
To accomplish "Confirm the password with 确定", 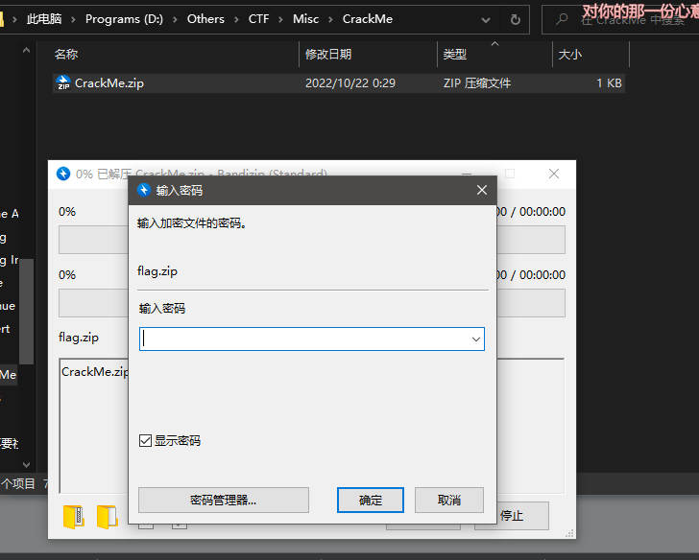I will (371, 500).
